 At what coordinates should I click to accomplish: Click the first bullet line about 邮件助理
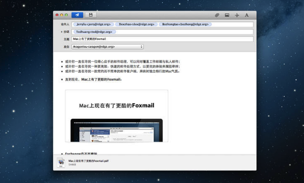coord(122,62)
